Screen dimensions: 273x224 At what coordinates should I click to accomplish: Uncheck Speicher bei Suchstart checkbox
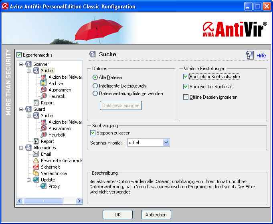186,87
